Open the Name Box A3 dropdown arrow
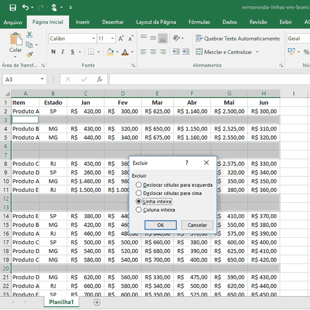This screenshot has width=310, height=310. tap(42, 79)
